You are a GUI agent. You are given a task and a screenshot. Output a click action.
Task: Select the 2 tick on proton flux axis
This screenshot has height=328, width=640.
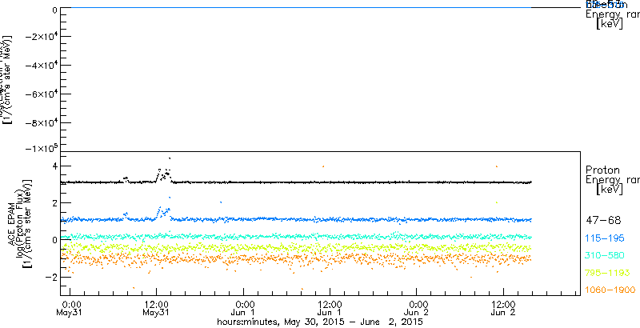54,202
